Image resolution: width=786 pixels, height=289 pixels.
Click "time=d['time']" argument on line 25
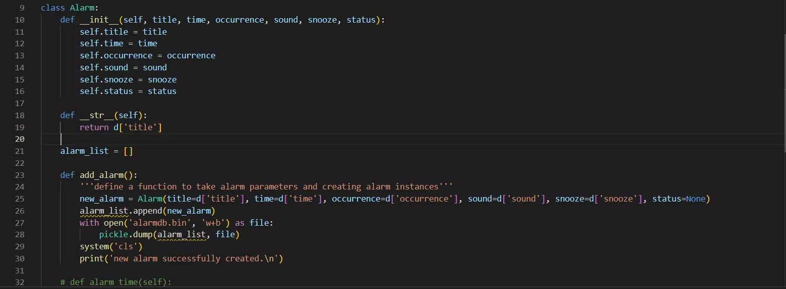point(288,199)
